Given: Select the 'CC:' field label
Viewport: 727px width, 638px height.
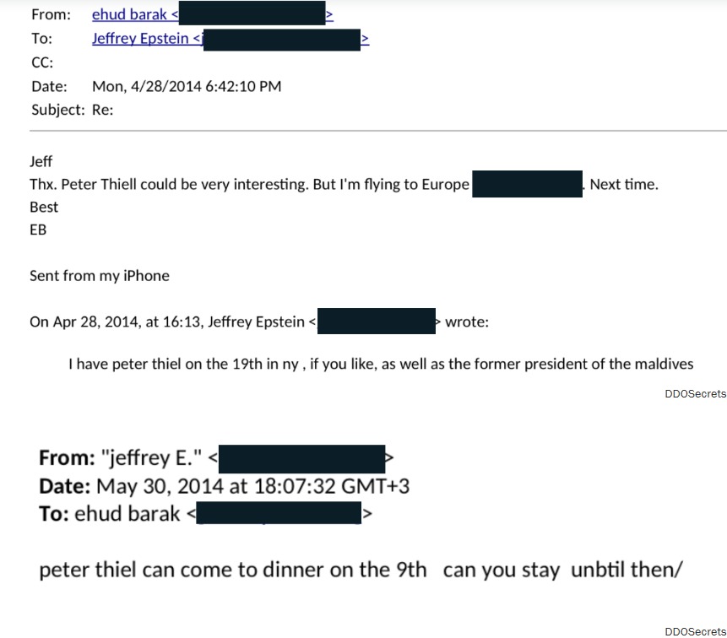Looking at the screenshot, I should tap(42, 62).
